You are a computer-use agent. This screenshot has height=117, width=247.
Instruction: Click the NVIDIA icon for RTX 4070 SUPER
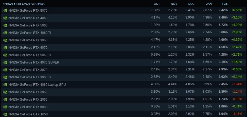pos(5,62)
